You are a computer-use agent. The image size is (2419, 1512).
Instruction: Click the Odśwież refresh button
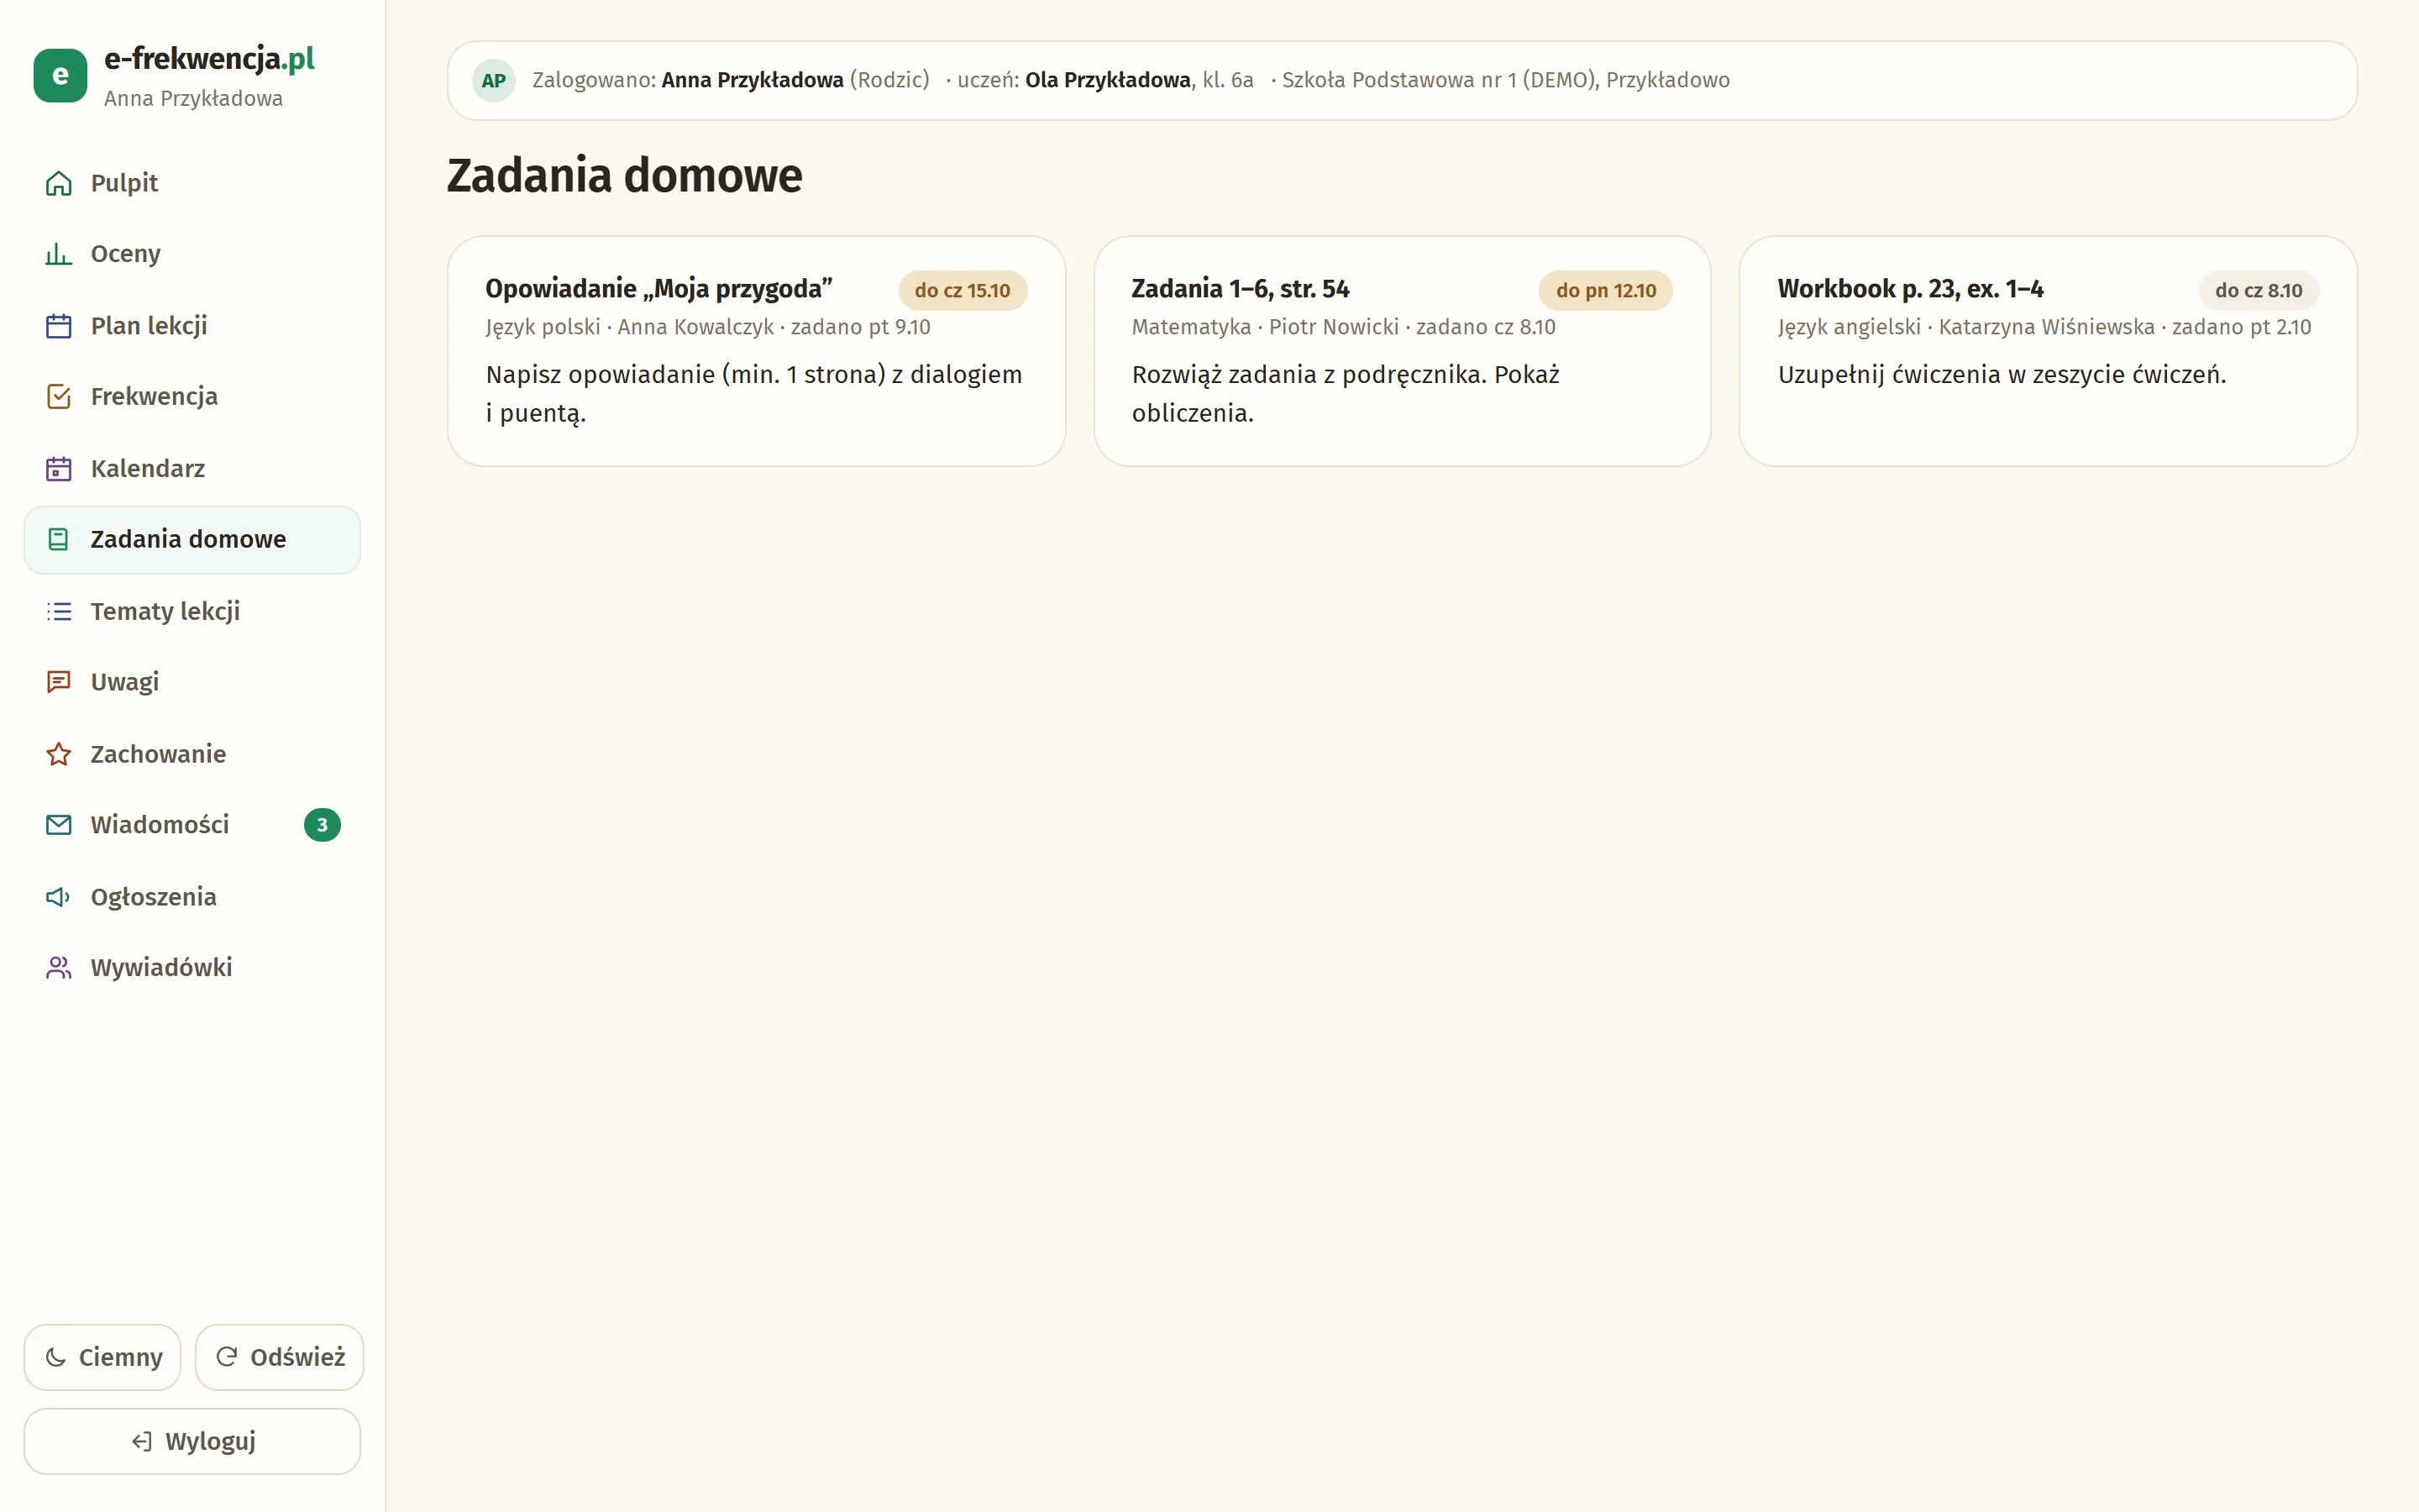point(280,1357)
